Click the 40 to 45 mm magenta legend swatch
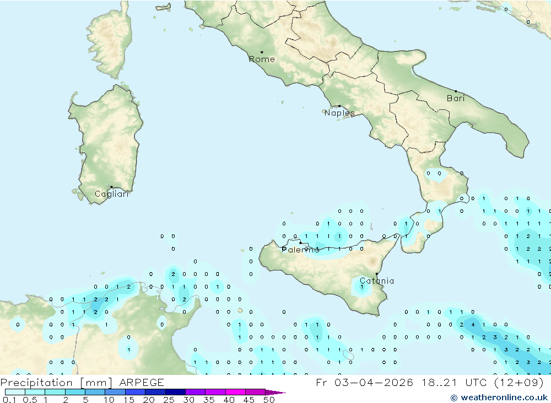Screen dimensions: 551x403 pos(235,392)
